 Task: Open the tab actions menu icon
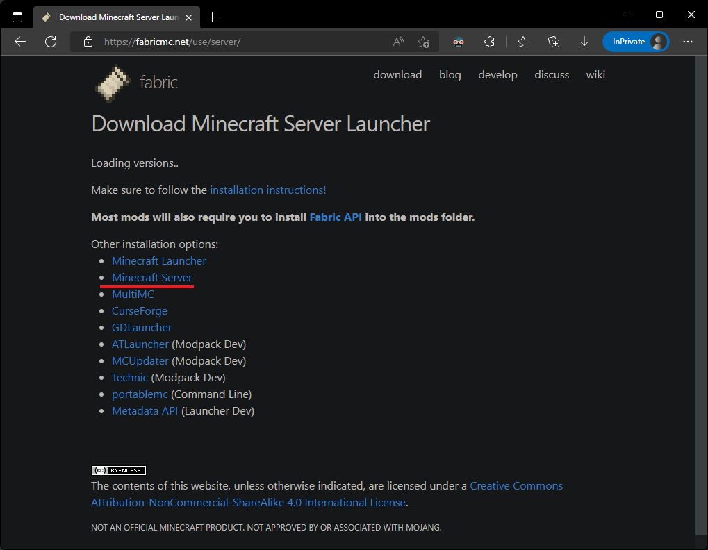click(17, 17)
